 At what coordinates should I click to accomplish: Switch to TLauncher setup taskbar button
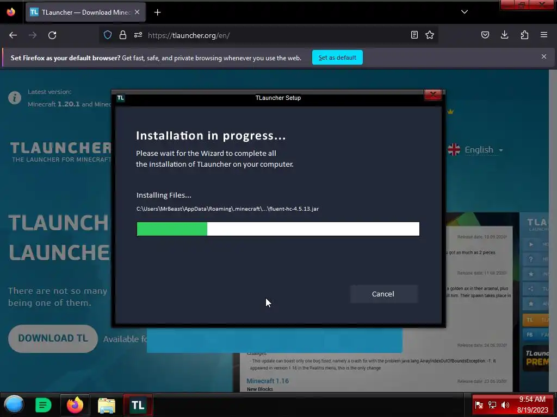[138, 405]
